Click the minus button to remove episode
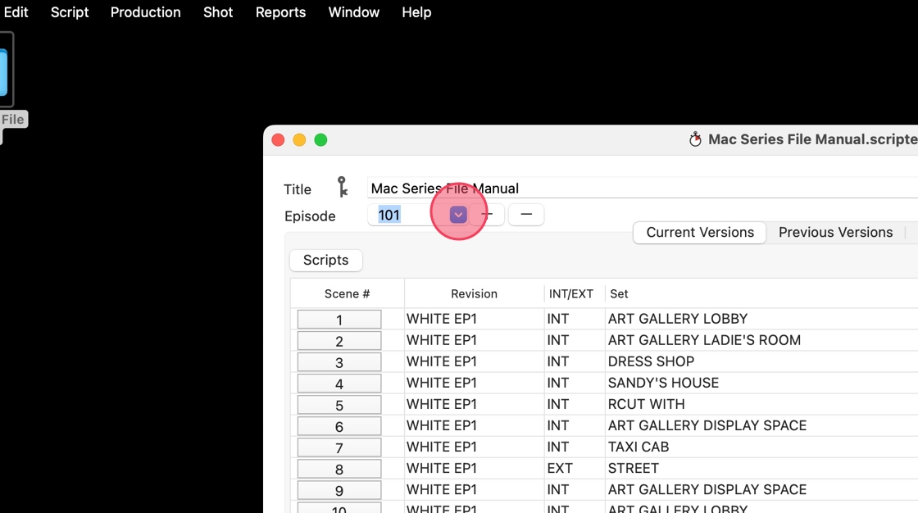This screenshot has width=918, height=513. 525,215
